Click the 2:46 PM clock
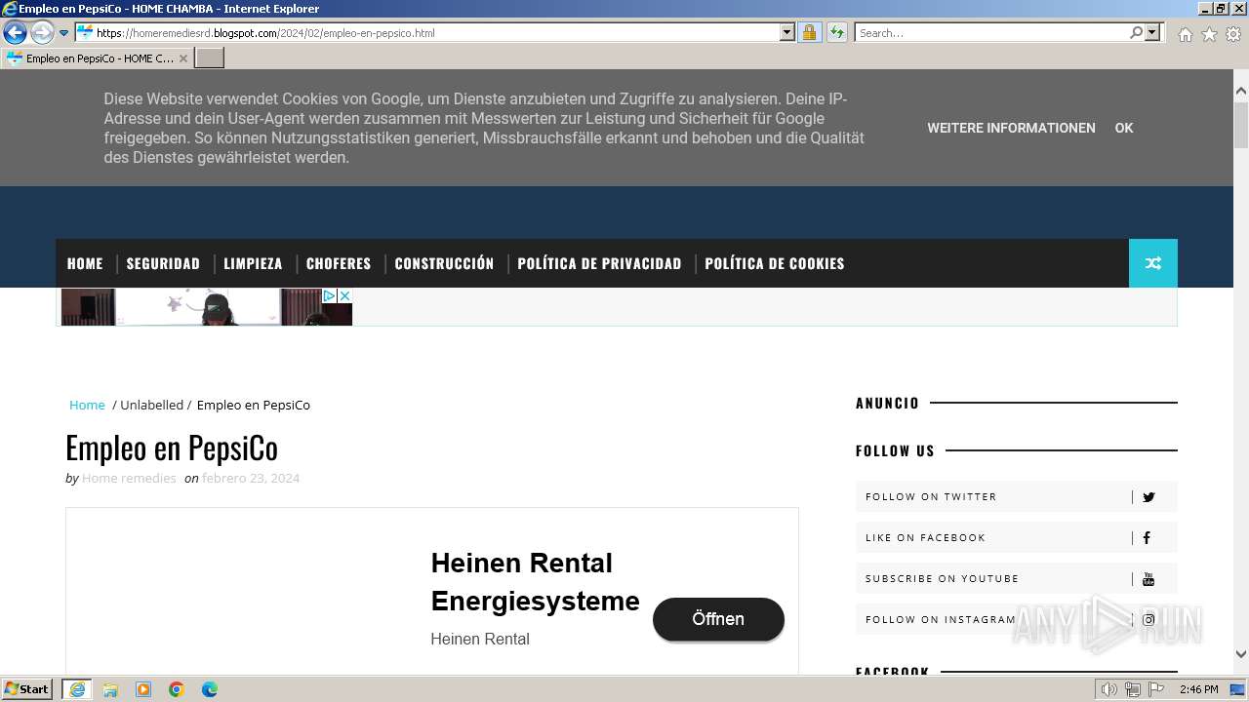 1198,689
